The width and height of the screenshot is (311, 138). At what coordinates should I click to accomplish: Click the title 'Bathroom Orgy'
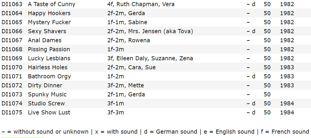tap(49, 77)
